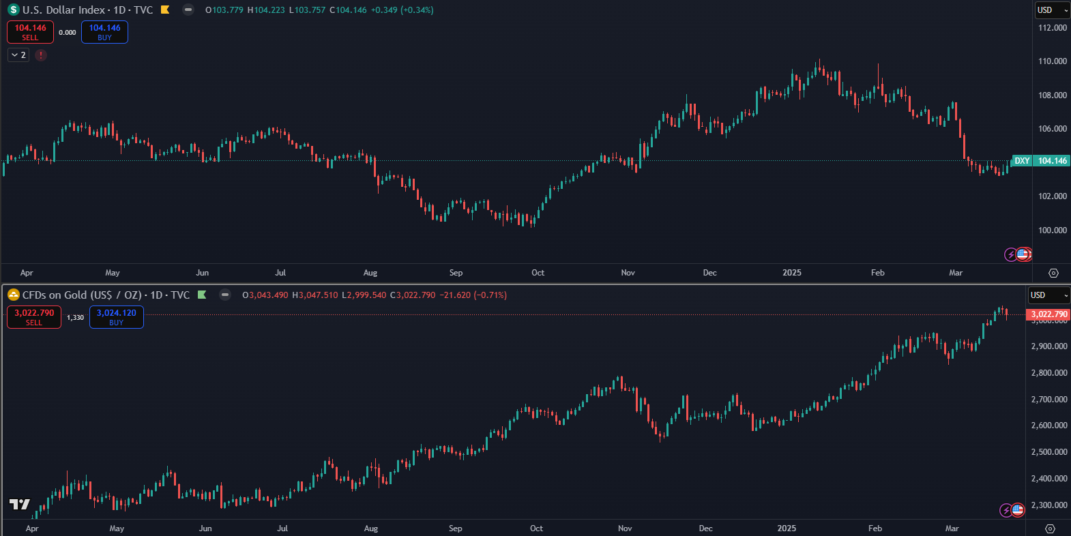
Task: Toggle the Gold chart market status round indicator
Action: (224, 295)
